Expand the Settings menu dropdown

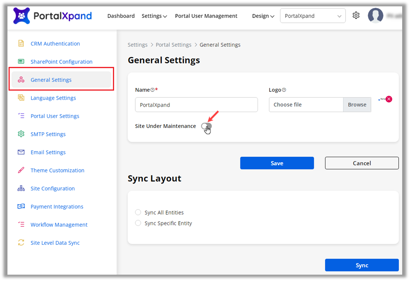point(154,16)
